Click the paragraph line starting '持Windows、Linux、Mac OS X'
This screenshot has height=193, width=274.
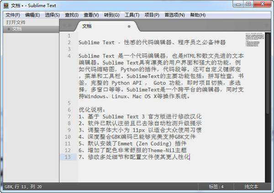point(134,96)
